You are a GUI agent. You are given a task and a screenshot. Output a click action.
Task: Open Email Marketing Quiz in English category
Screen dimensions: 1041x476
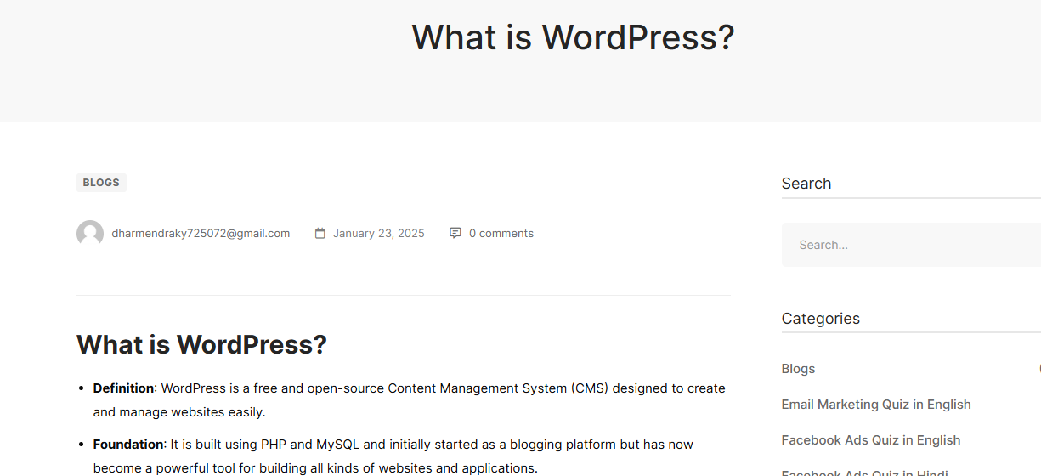pos(876,405)
